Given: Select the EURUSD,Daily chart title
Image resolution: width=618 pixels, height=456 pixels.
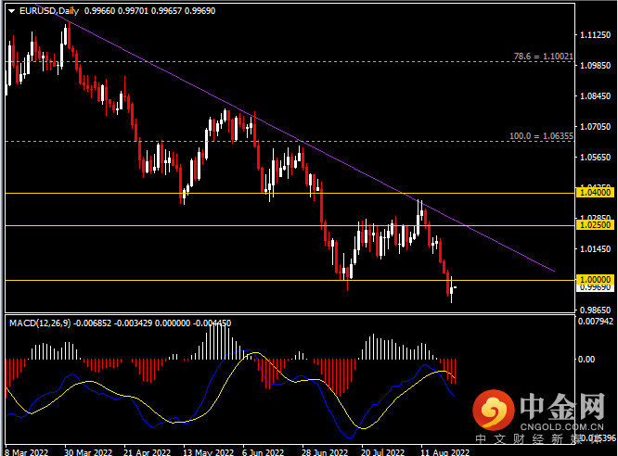Looking at the screenshot, I should click(49, 11).
